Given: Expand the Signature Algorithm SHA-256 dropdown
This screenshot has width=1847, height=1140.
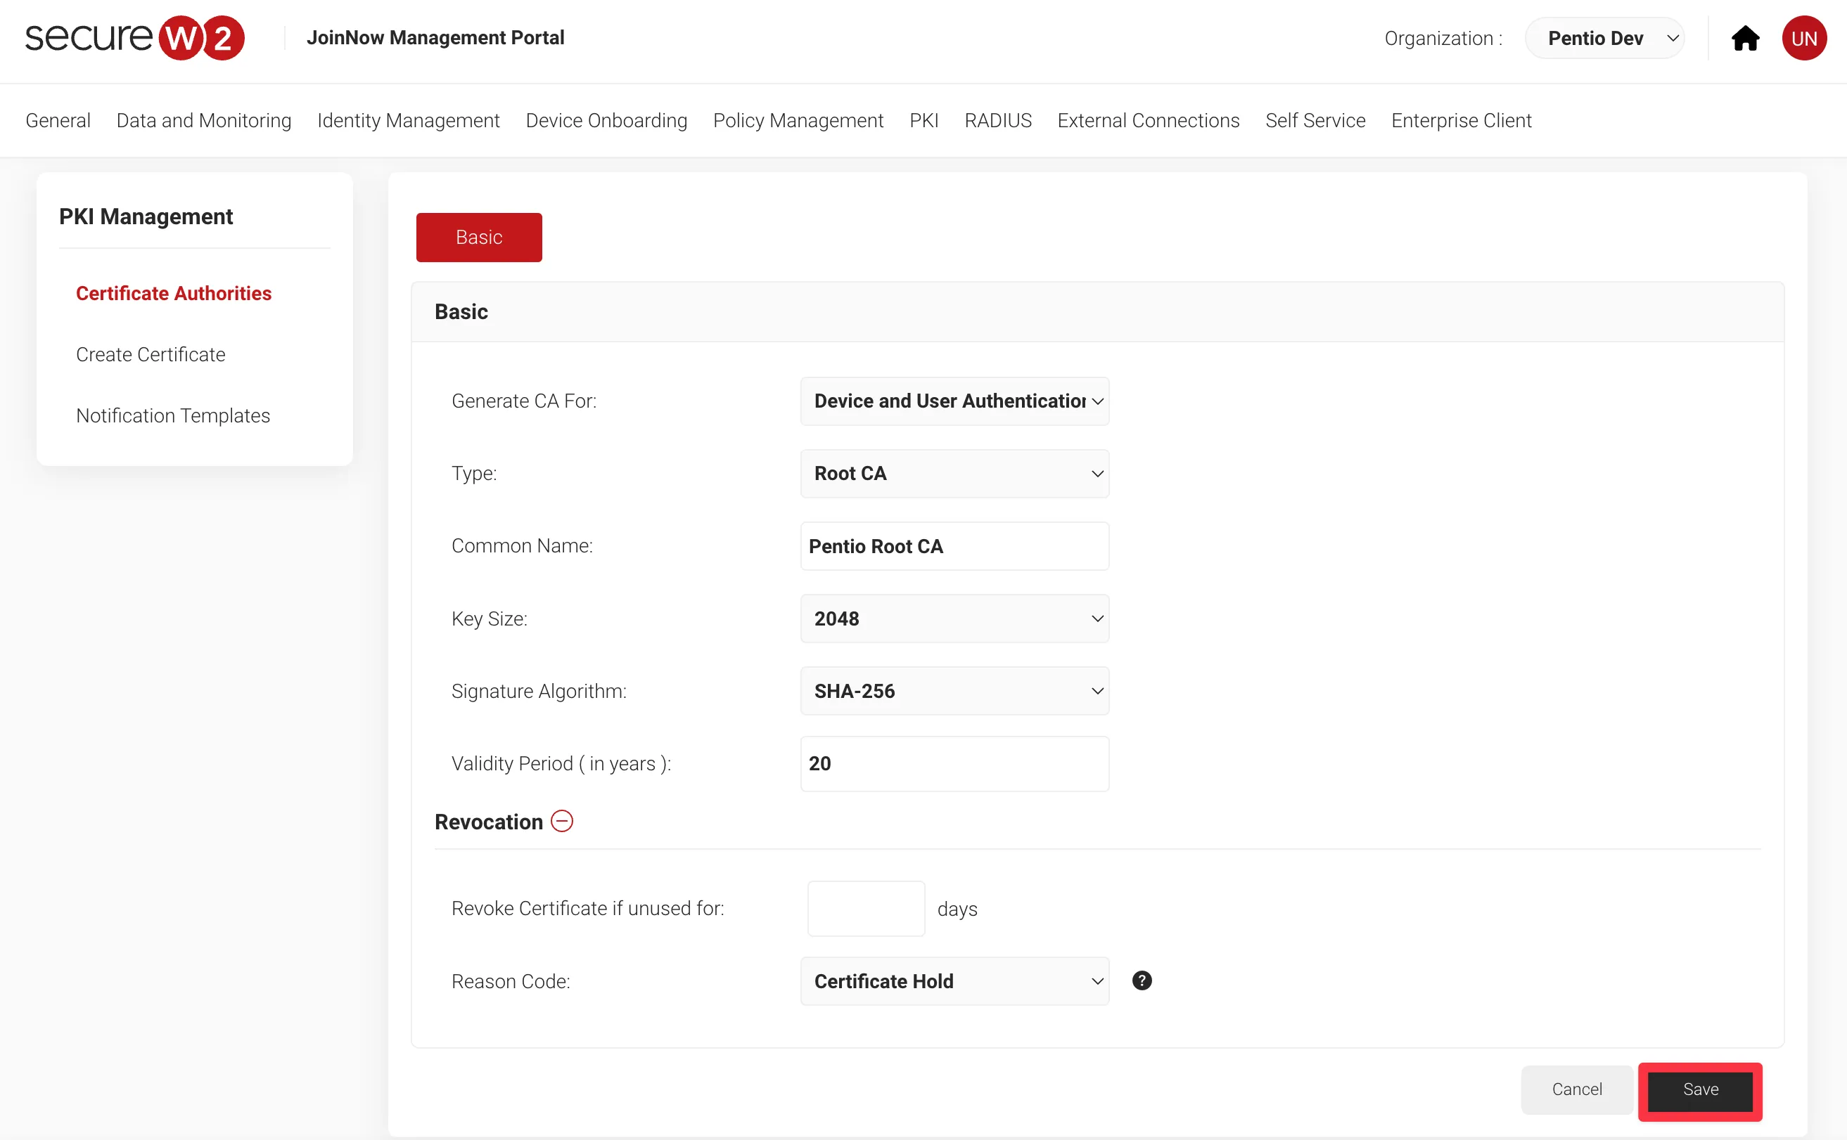Looking at the screenshot, I should click(x=954, y=691).
